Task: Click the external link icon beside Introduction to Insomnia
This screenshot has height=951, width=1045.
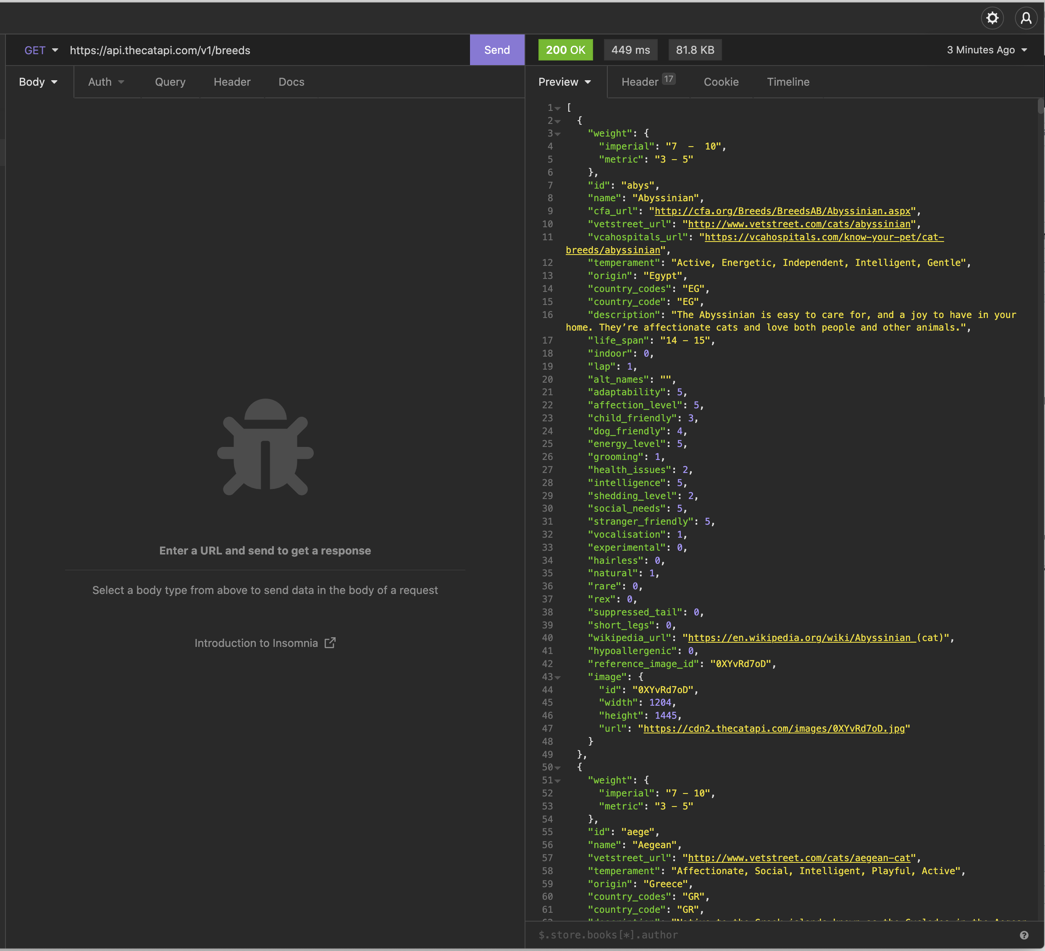Action: point(330,643)
